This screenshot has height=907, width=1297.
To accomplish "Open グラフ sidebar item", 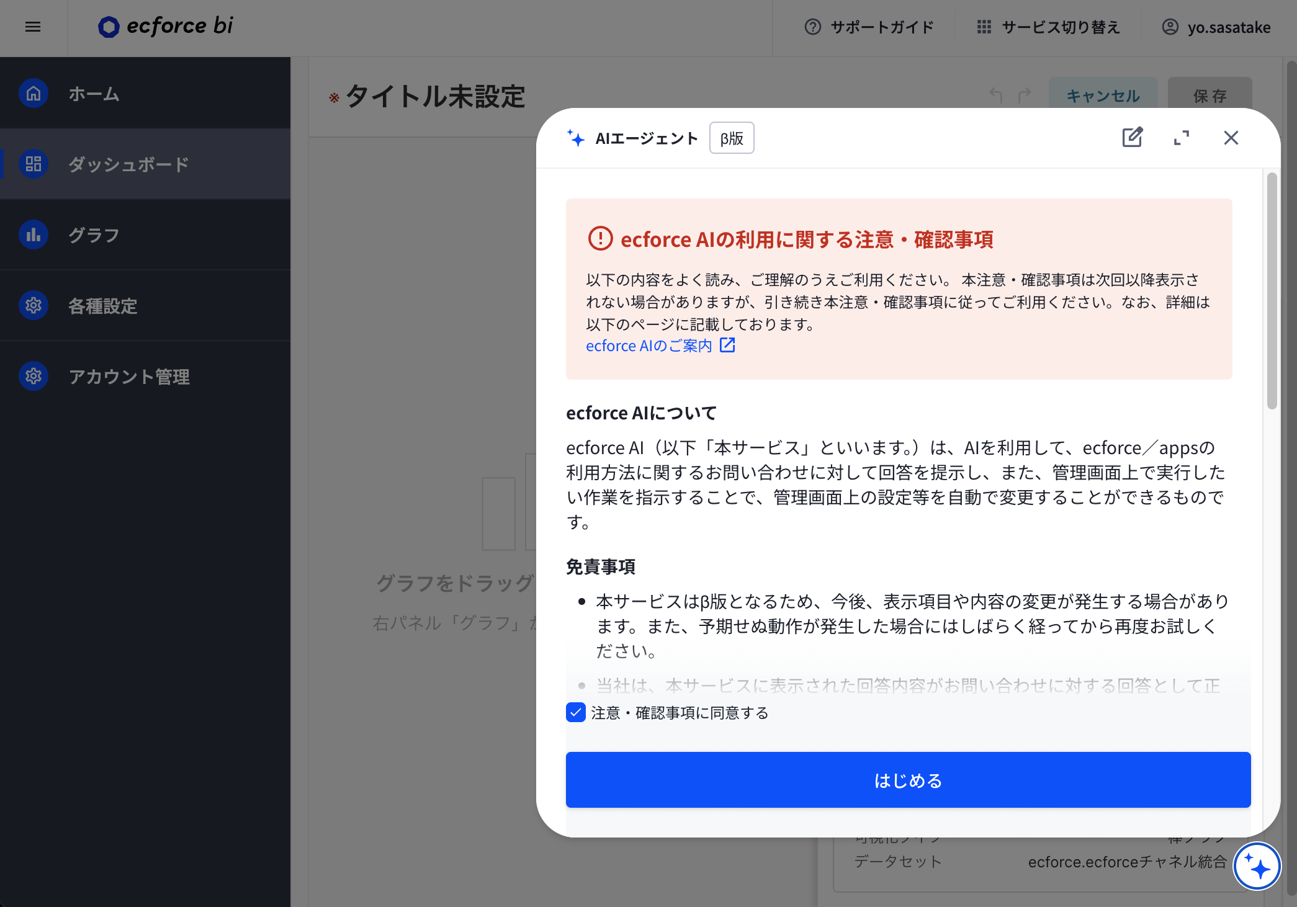I will 145,235.
